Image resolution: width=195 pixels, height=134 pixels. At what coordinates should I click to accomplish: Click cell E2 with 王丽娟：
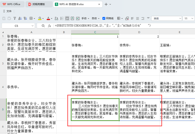[177, 45]
